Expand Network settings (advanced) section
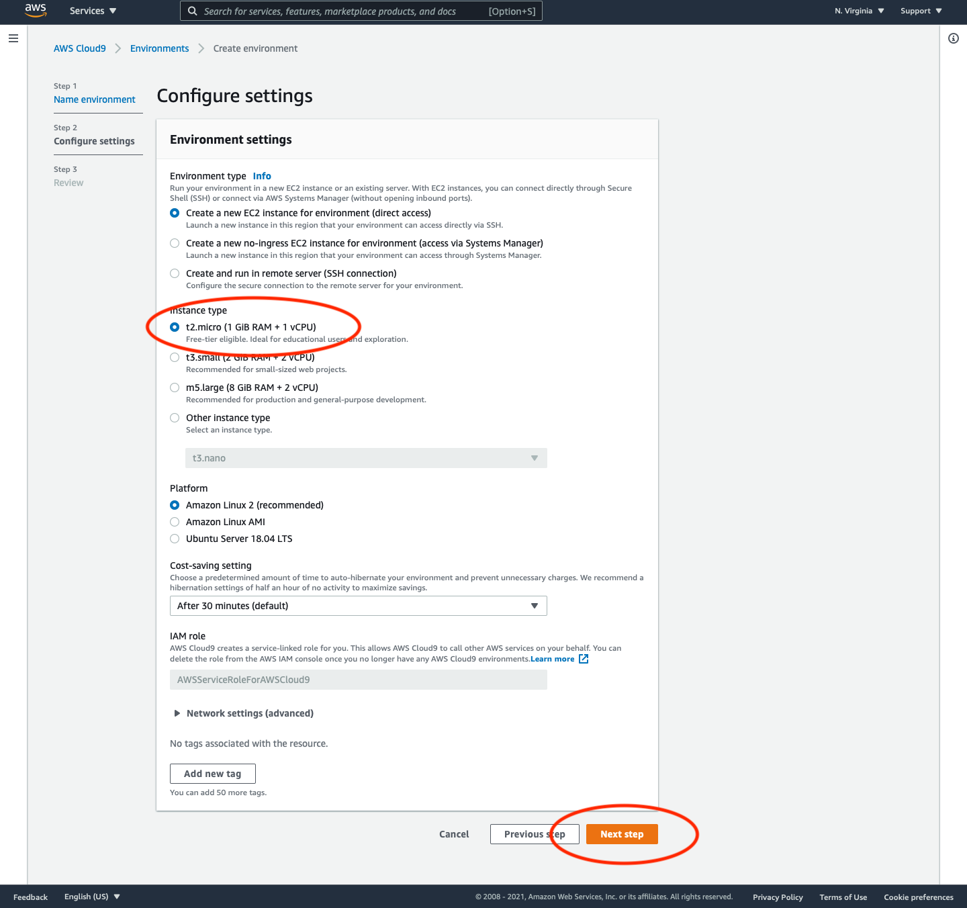 coord(244,713)
